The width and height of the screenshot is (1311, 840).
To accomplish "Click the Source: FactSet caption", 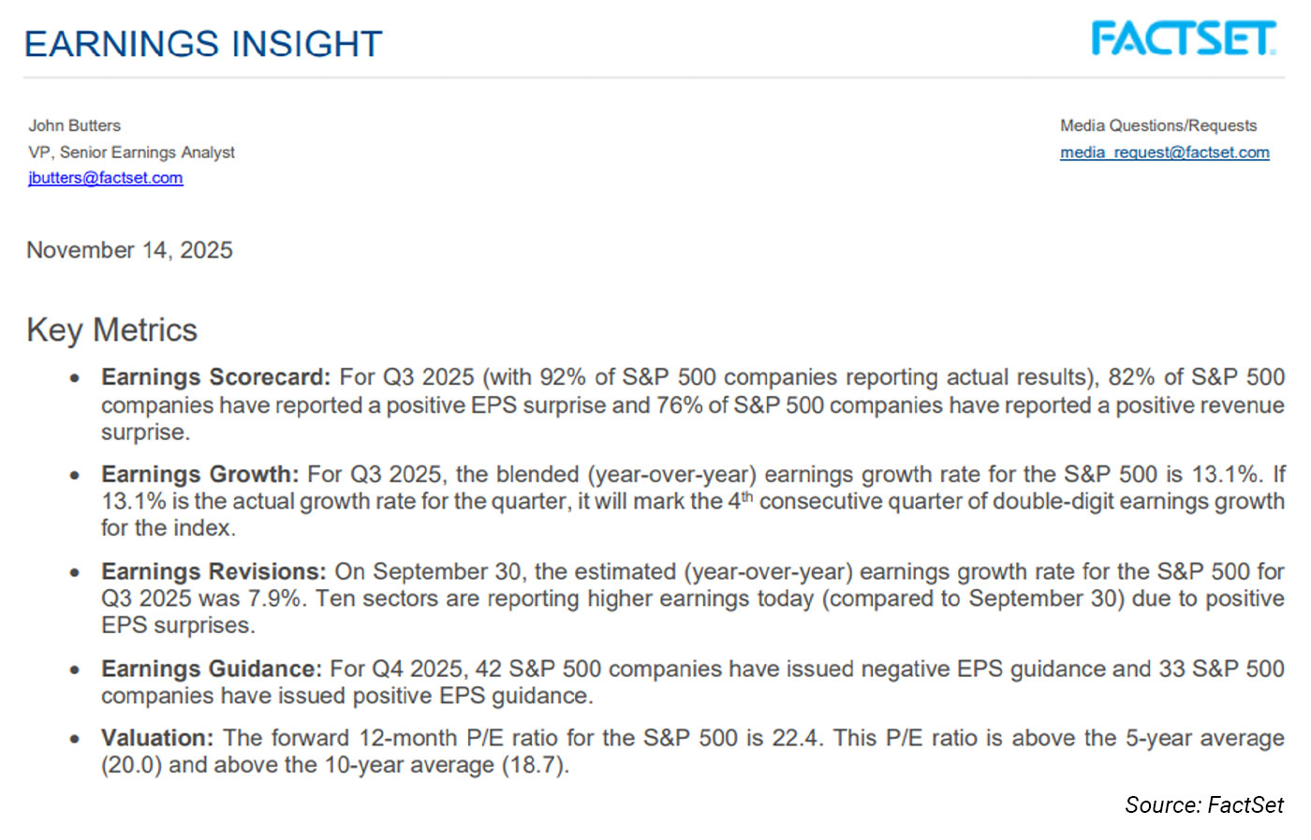I will [x=1203, y=805].
